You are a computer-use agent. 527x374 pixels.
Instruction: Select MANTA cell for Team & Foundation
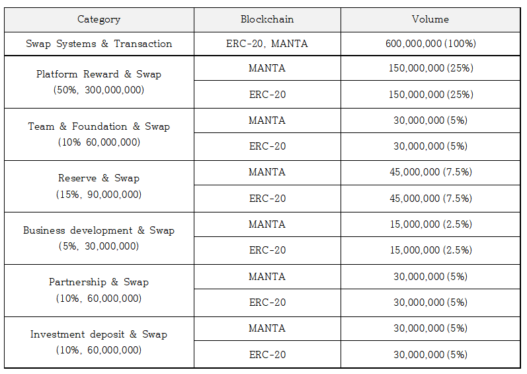click(267, 120)
